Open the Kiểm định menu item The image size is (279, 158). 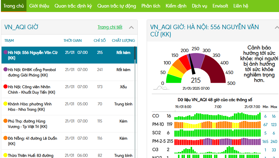click(176, 6)
